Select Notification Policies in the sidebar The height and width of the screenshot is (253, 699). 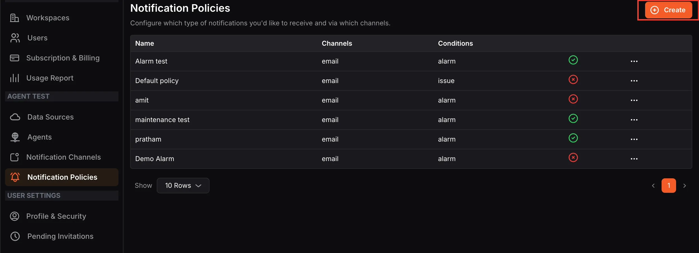coord(62,177)
